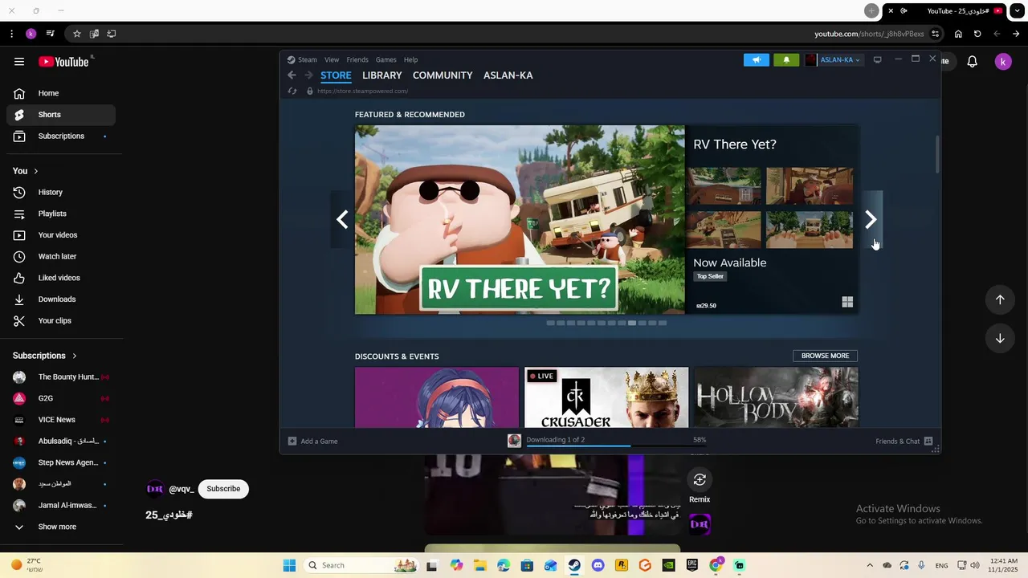The width and height of the screenshot is (1028, 578).
Task: Open browser tab list dropdown
Action: pyautogui.click(x=1017, y=10)
